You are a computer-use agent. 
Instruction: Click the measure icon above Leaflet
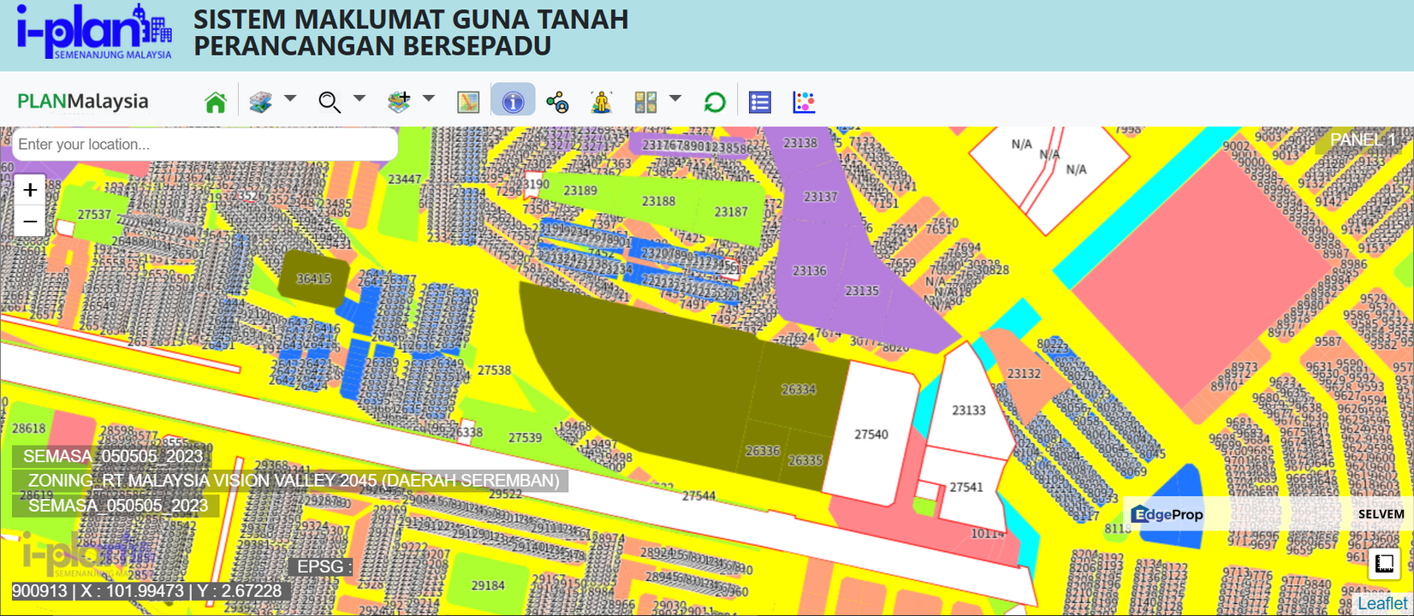point(1384,564)
